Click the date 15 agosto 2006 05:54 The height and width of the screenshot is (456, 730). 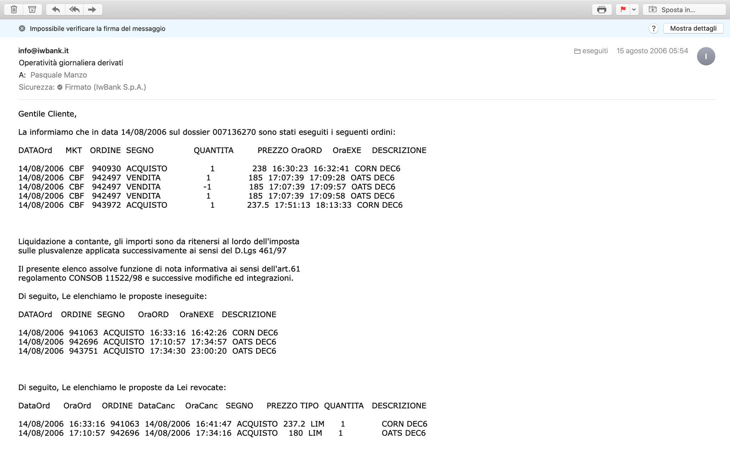coord(652,51)
